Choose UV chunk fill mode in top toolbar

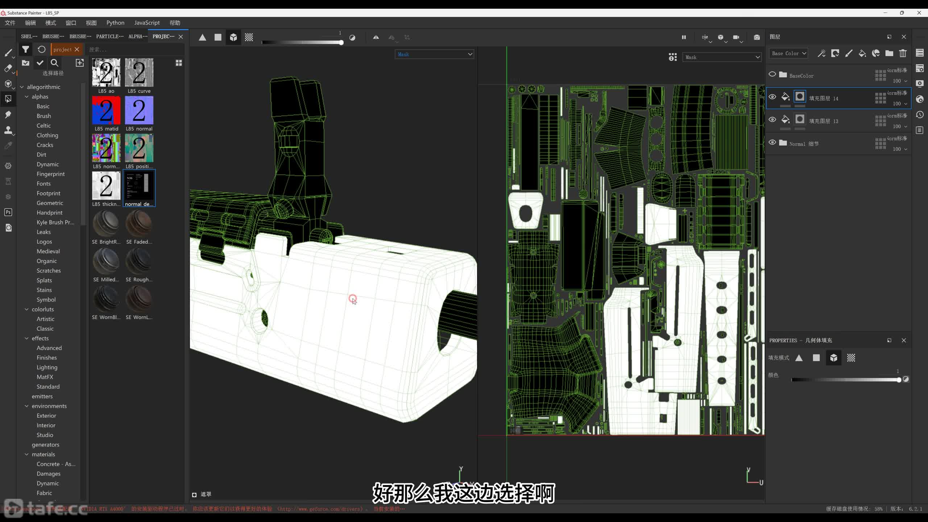tap(249, 37)
